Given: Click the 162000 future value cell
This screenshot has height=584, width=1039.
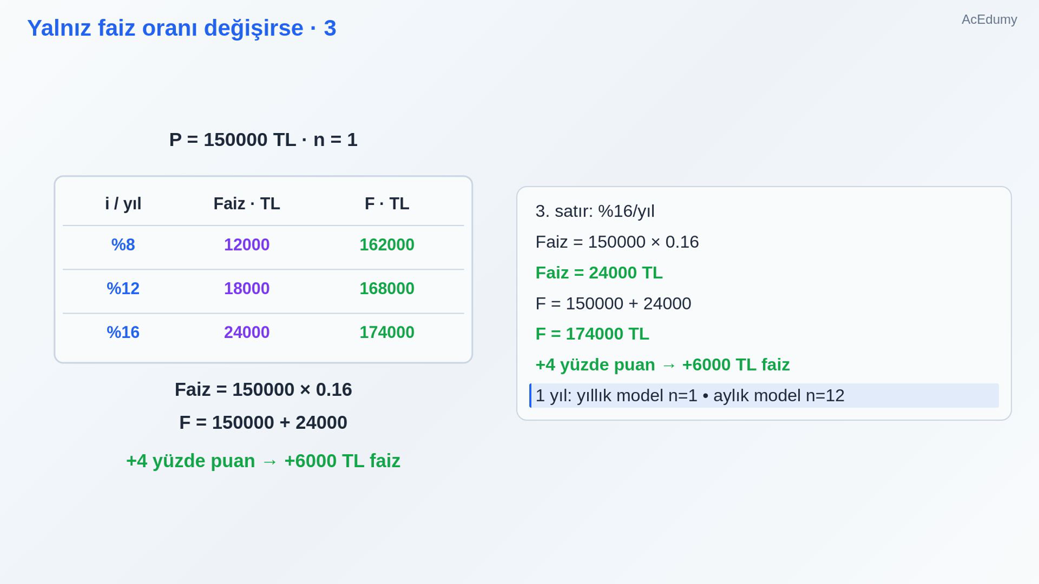Looking at the screenshot, I should pyautogui.click(x=387, y=245).
